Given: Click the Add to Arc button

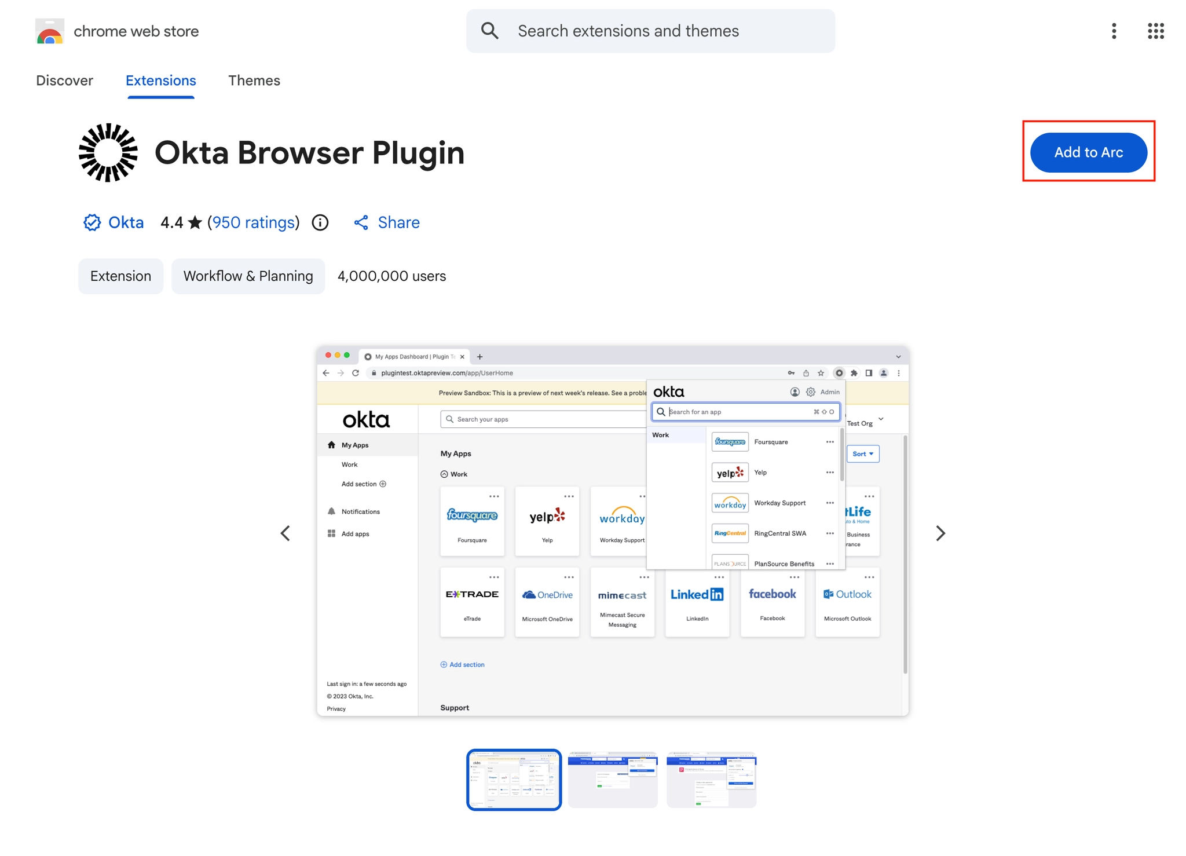Looking at the screenshot, I should click(1089, 152).
